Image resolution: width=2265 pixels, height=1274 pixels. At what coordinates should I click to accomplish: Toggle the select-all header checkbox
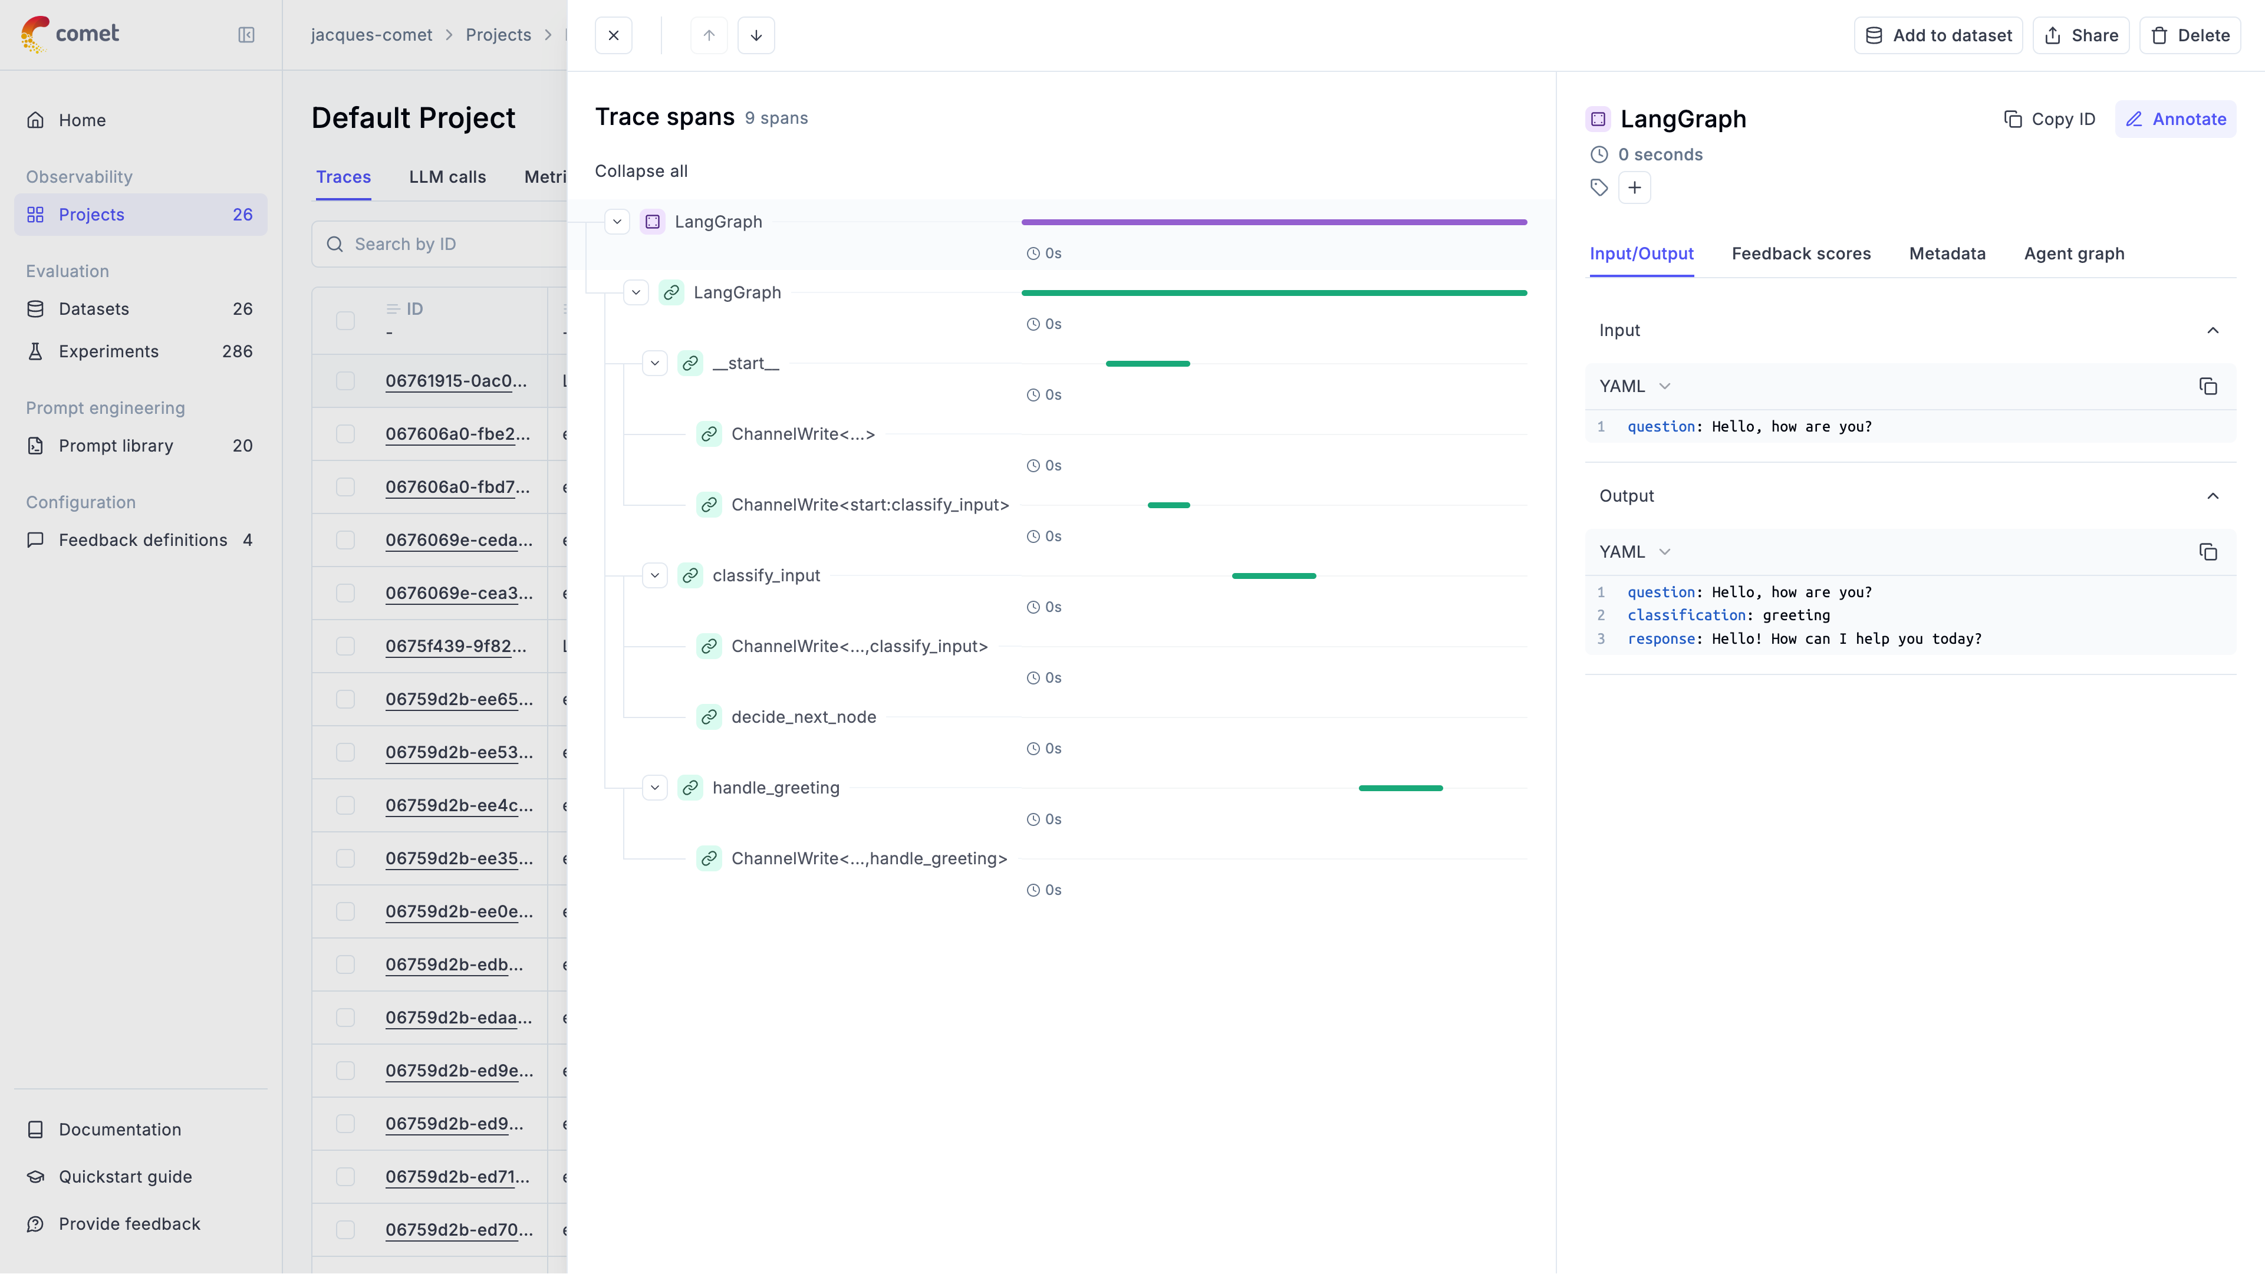click(x=345, y=320)
